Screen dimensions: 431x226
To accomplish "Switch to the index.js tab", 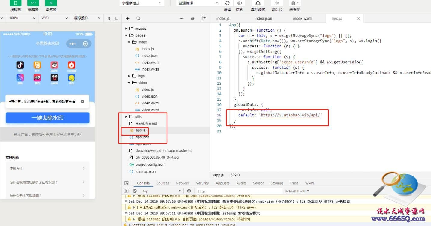I will coord(223,18).
